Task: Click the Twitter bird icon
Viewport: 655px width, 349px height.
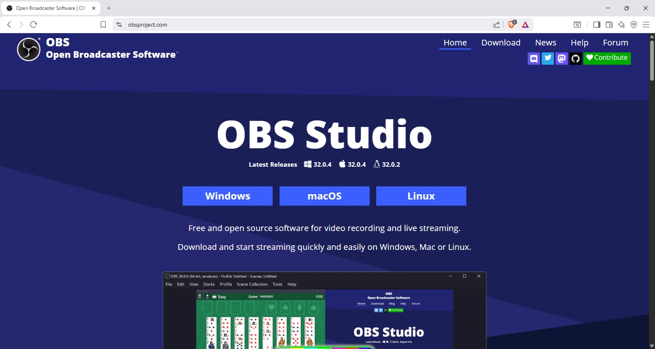Action: point(548,59)
